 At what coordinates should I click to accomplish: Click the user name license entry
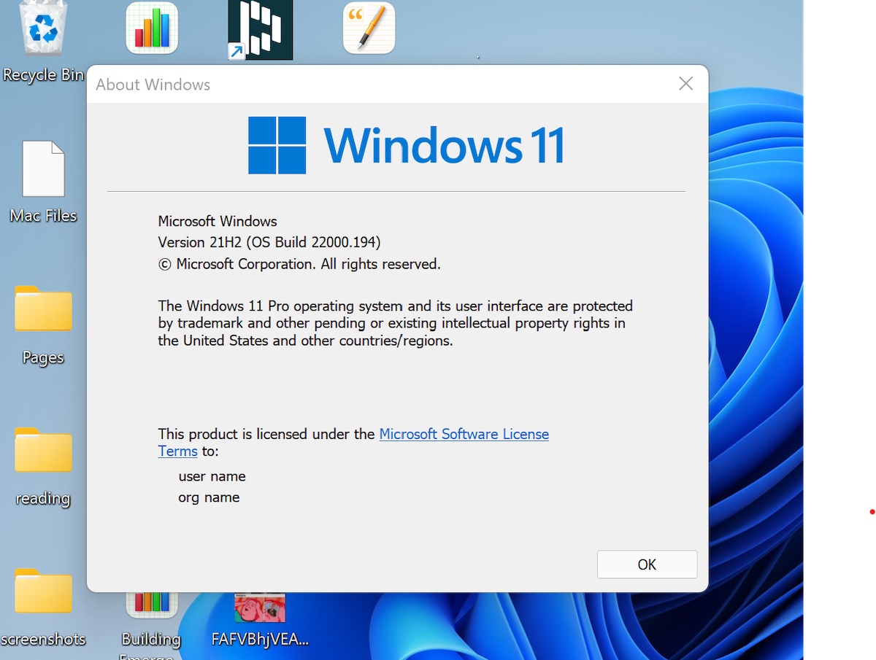coord(212,476)
